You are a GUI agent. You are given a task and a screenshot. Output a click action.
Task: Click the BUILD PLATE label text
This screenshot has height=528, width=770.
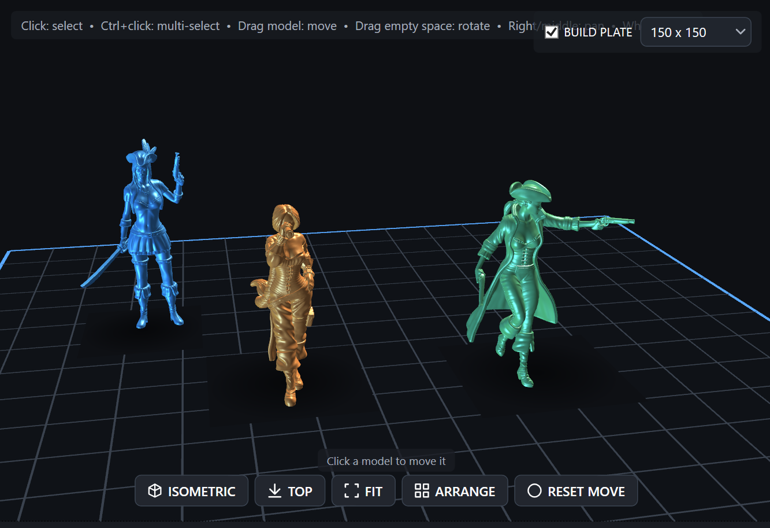(598, 32)
